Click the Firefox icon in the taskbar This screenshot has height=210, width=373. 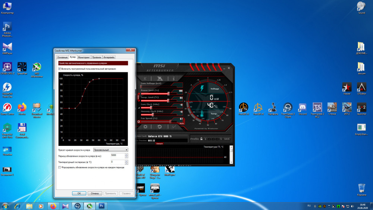coord(53,206)
